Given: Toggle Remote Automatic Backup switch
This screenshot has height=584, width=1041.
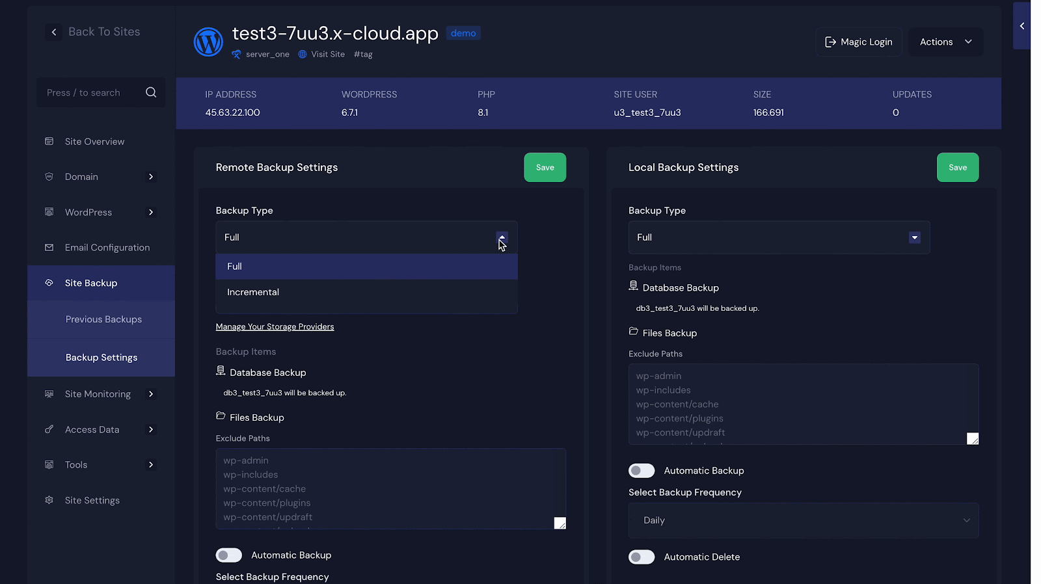Looking at the screenshot, I should coord(229,555).
